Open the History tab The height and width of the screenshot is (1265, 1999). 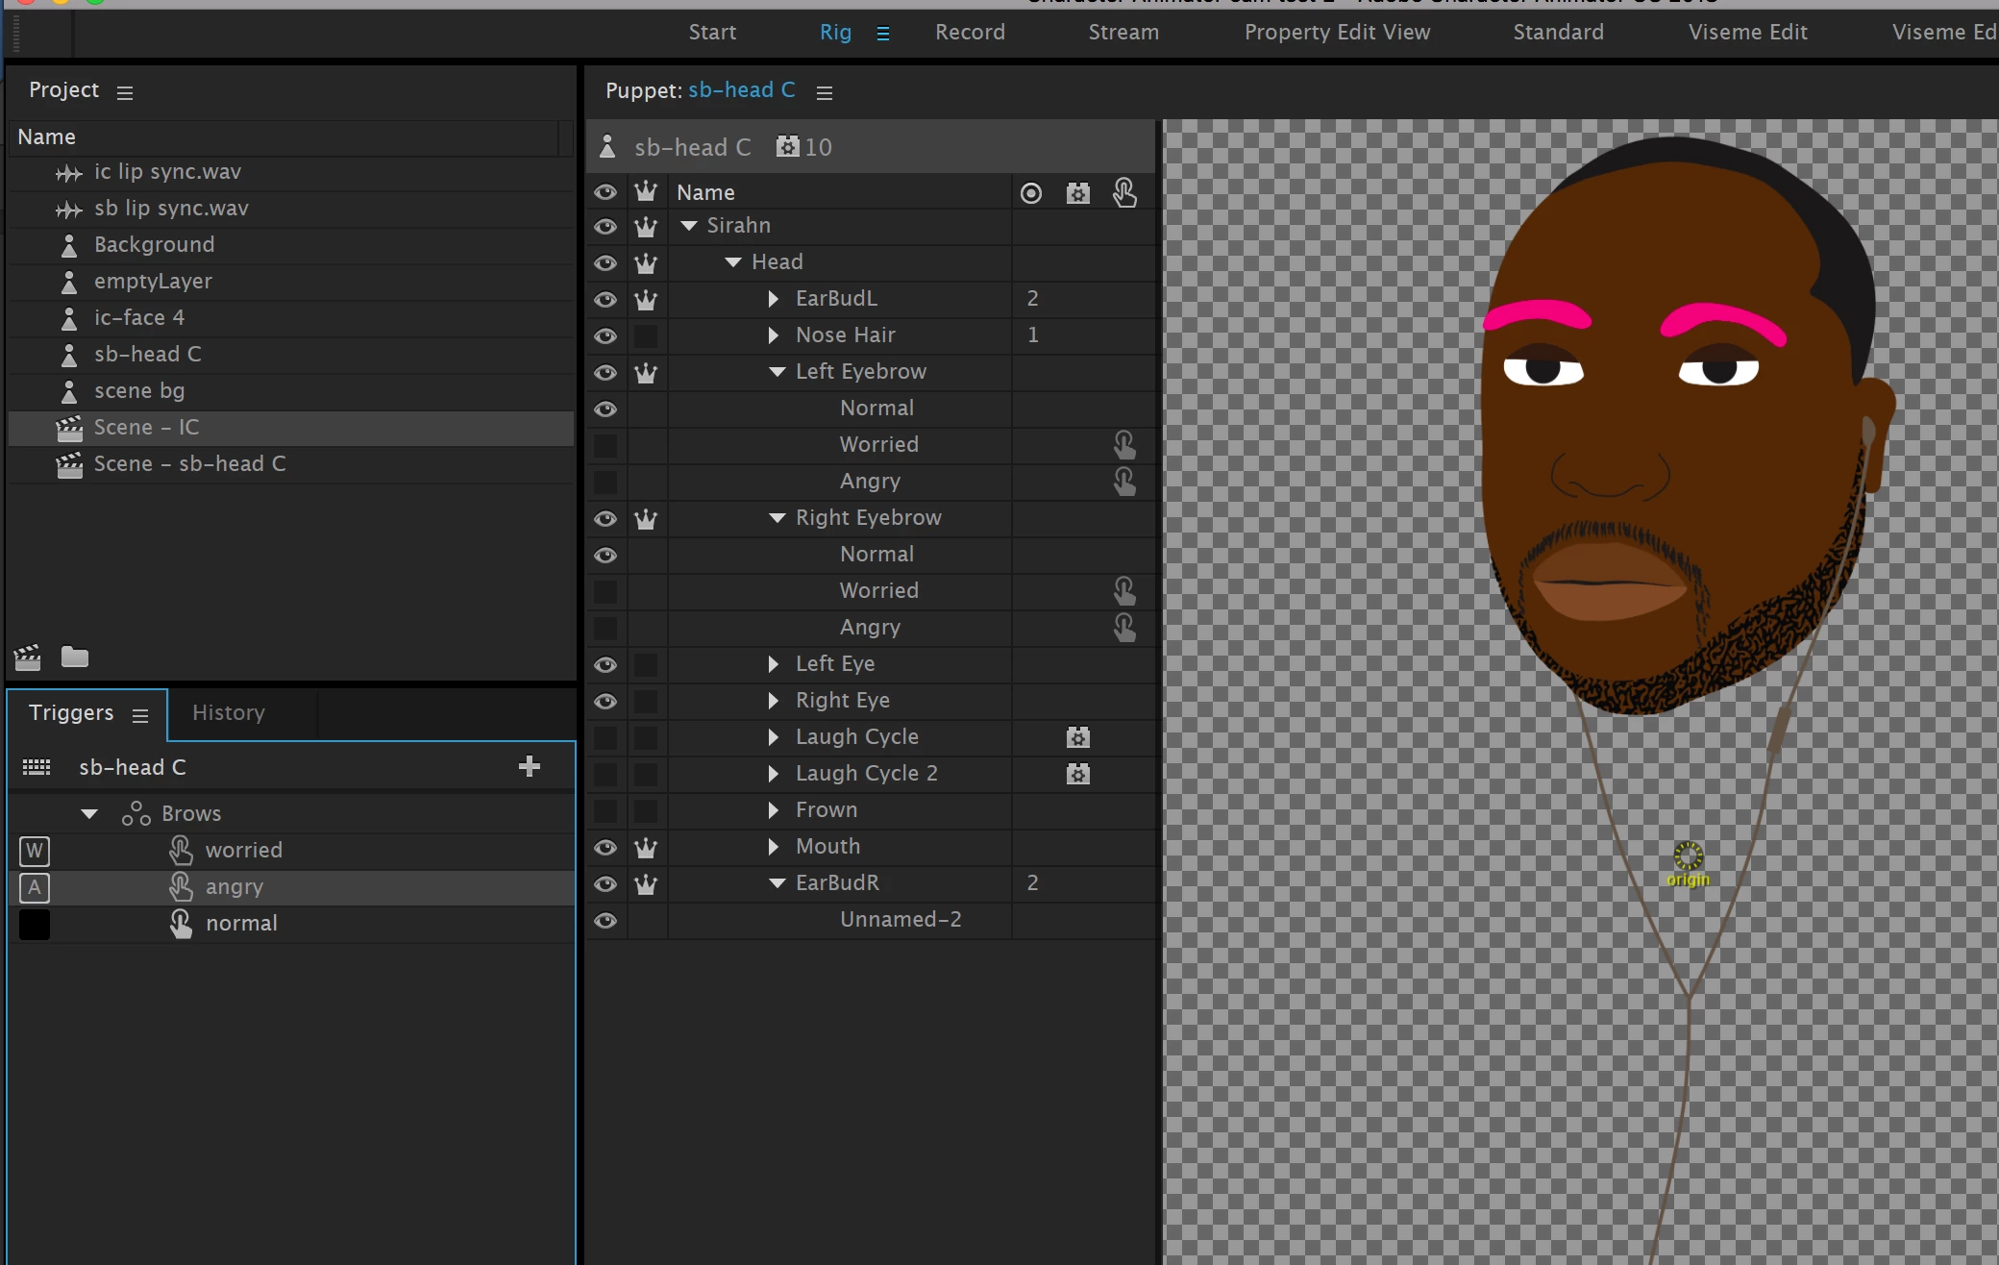coord(228,713)
